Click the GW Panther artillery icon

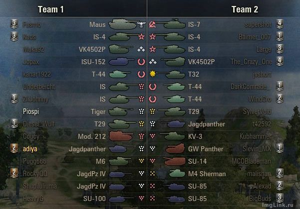175,148
